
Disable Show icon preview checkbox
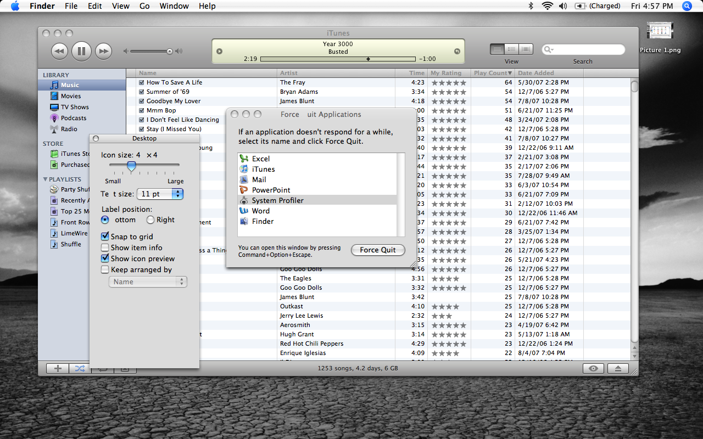(x=105, y=258)
